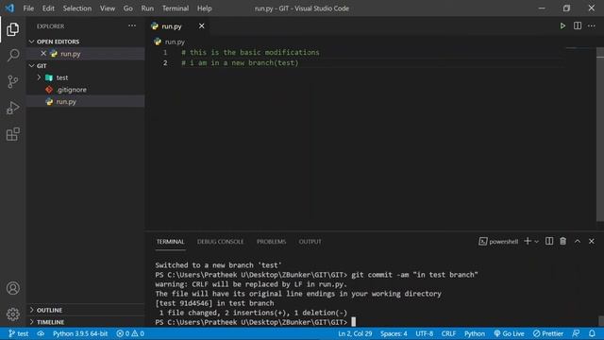The width and height of the screenshot is (604, 340).
Task: Close the terminal panel
Action: coord(592,242)
